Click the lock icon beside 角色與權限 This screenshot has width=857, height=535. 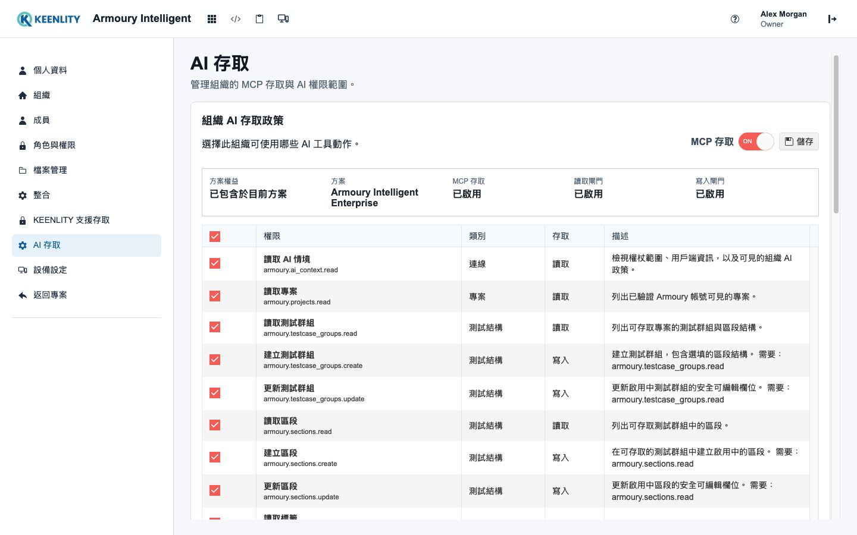point(23,145)
